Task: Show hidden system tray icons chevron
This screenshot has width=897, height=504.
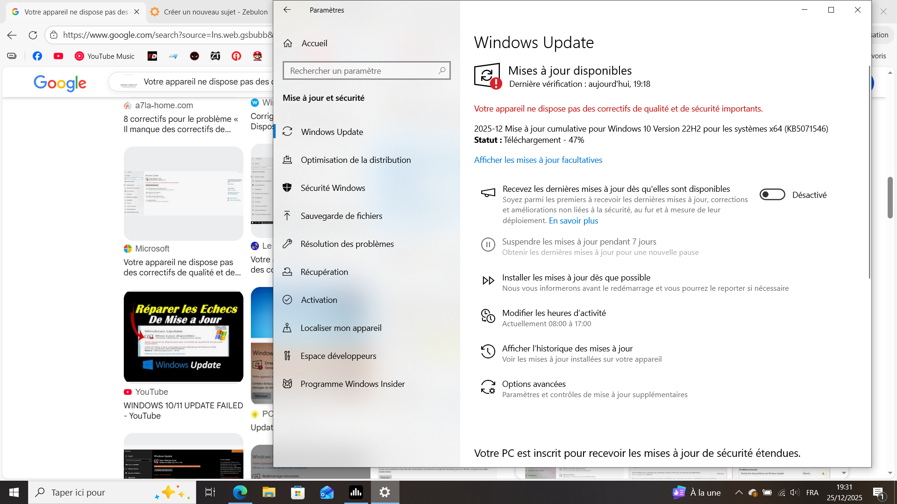Action: point(739,492)
